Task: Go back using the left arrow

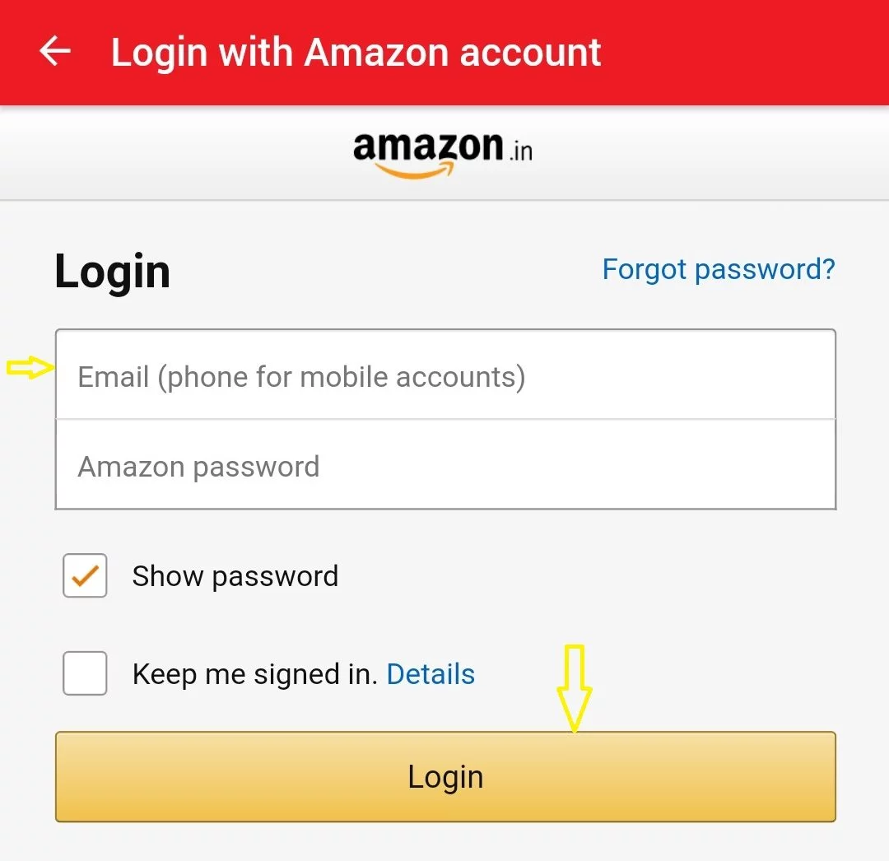Action: (x=55, y=52)
